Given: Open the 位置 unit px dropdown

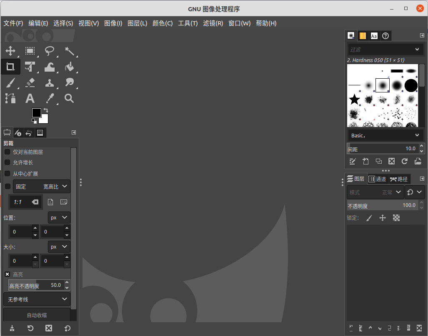Looking at the screenshot, I should (59, 217).
